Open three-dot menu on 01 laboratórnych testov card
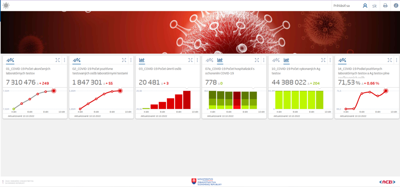Screen dimensions: 400x187 64,60
